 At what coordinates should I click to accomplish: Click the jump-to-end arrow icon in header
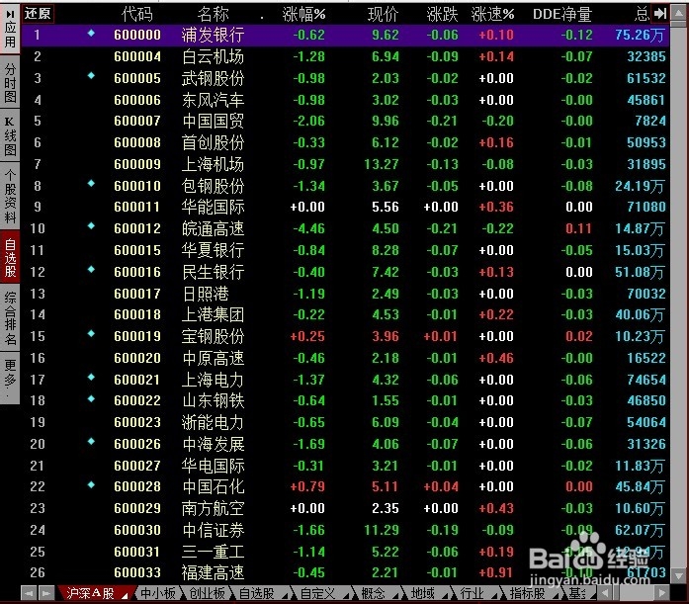[x=660, y=14]
